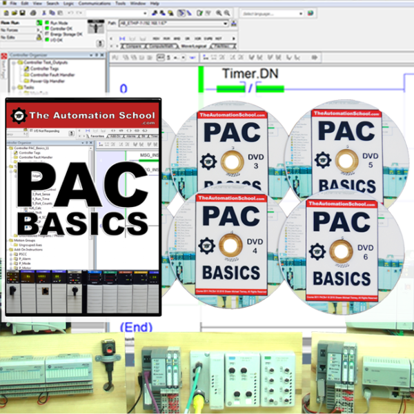Collapse the Tasks tree node

14,87
